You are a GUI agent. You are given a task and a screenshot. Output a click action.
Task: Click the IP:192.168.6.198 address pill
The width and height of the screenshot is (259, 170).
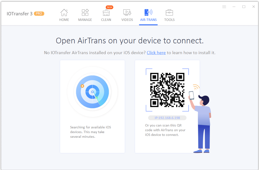(x=167, y=118)
